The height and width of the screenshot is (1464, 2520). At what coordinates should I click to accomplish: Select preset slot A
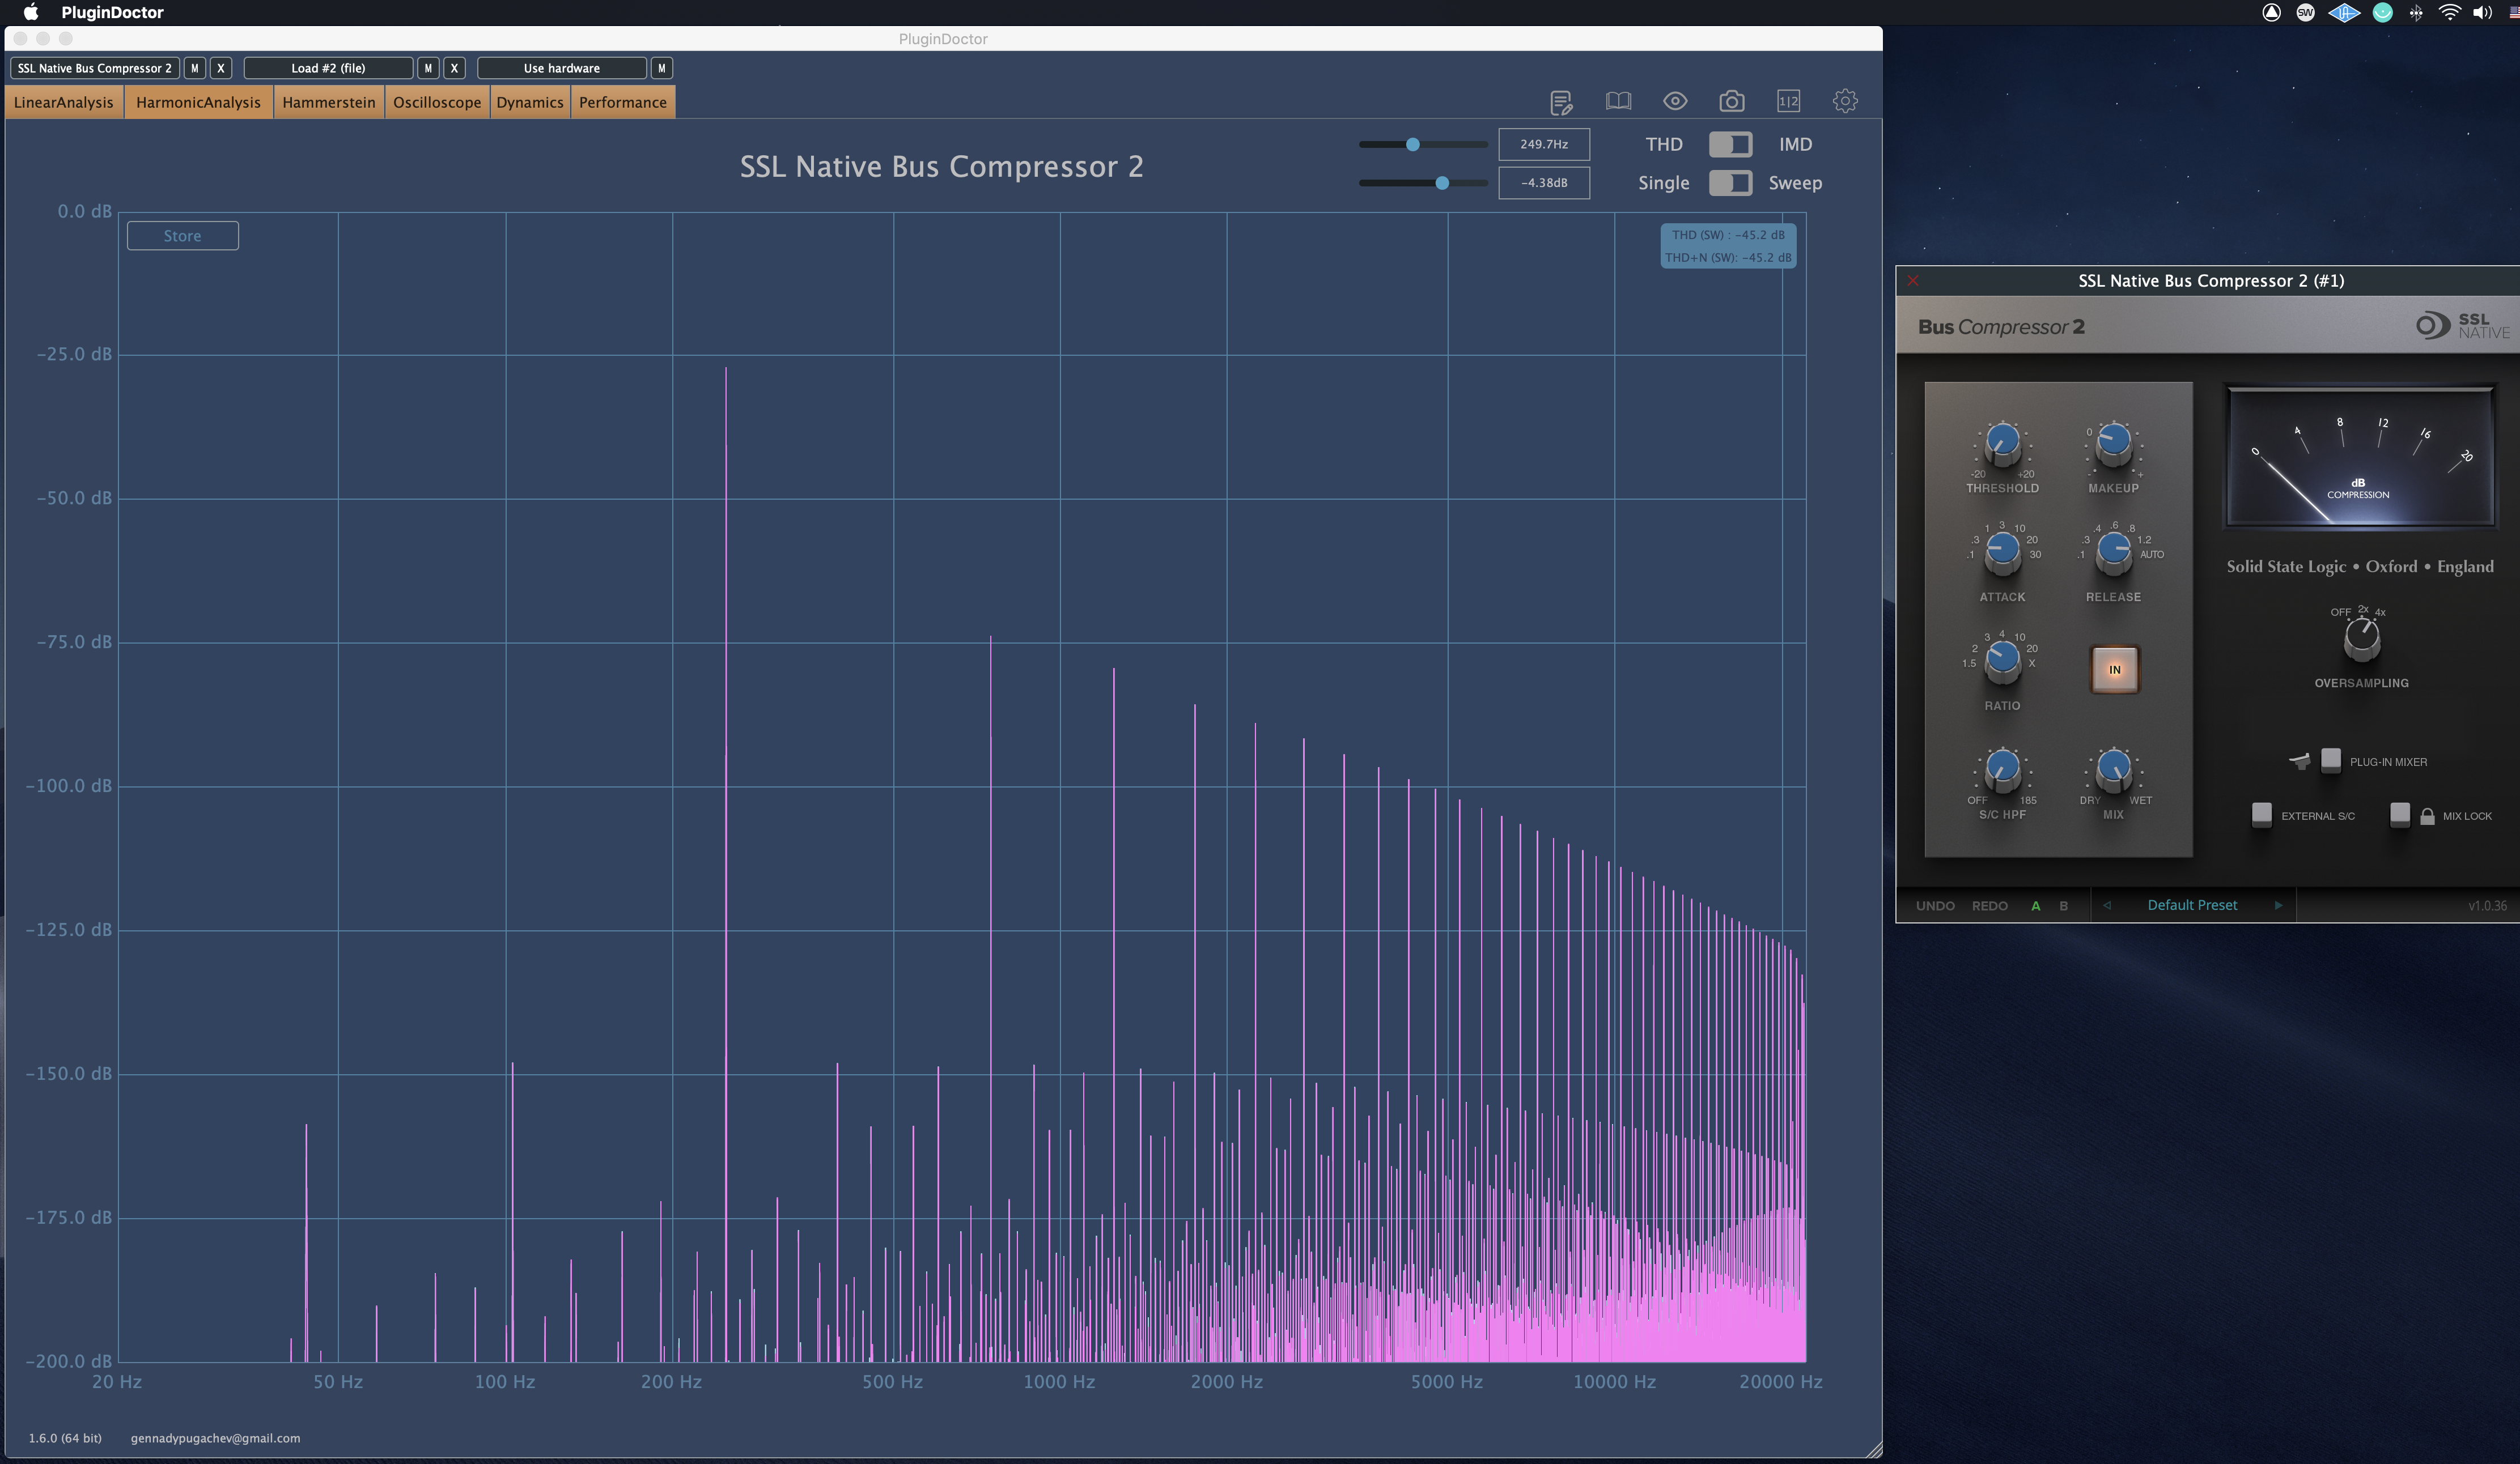click(x=2035, y=905)
